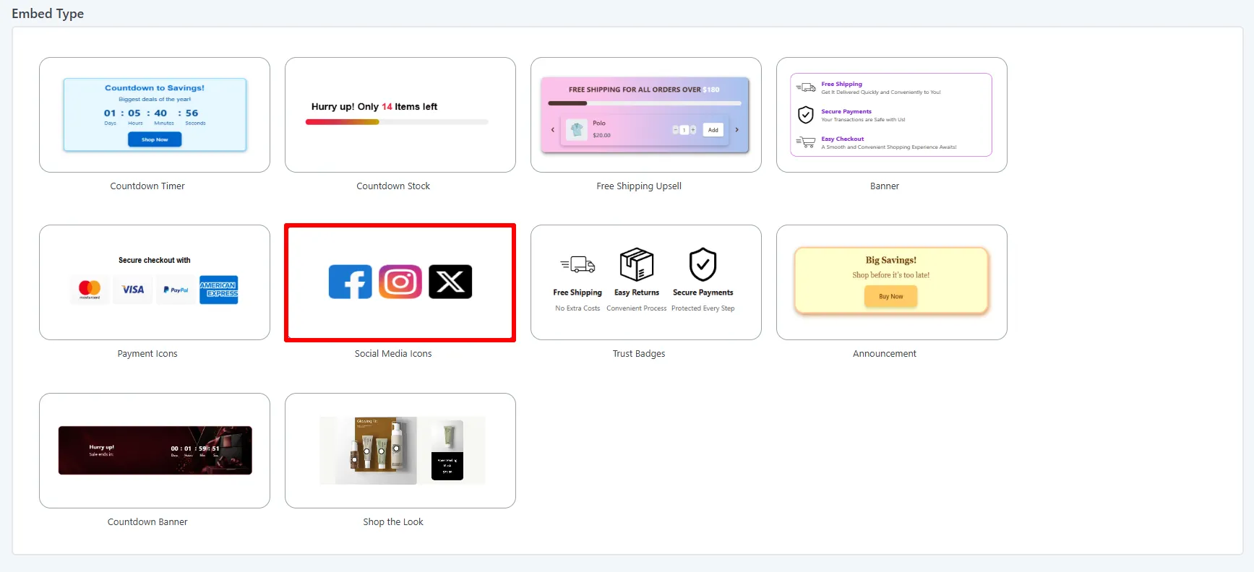Click the banner's Secure Payments shield icon
The height and width of the screenshot is (572, 1254).
point(806,115)
